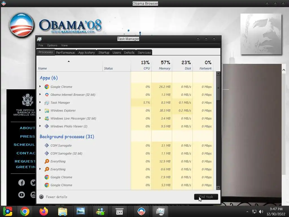Click the start button on the taskbar
Image resolution: width=289 pixels, height=217 pixels.
coord(8,211)
